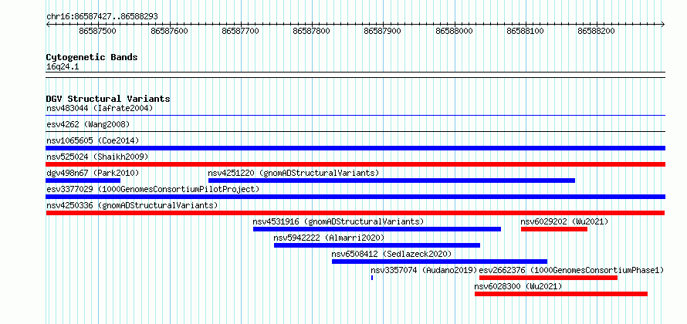
Task: Click the dgv498n67 (Park2010) blue bar
Action: (x=83, y=181)
